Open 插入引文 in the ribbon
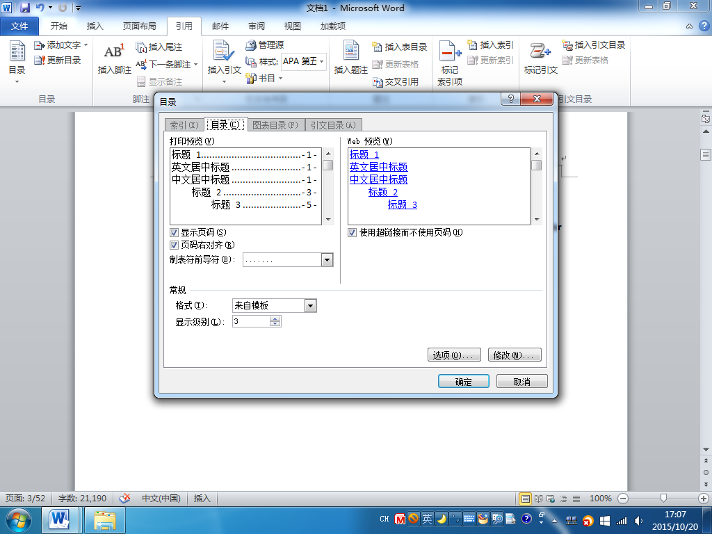Viewport: 712px width, 534px height. point(224,61)
